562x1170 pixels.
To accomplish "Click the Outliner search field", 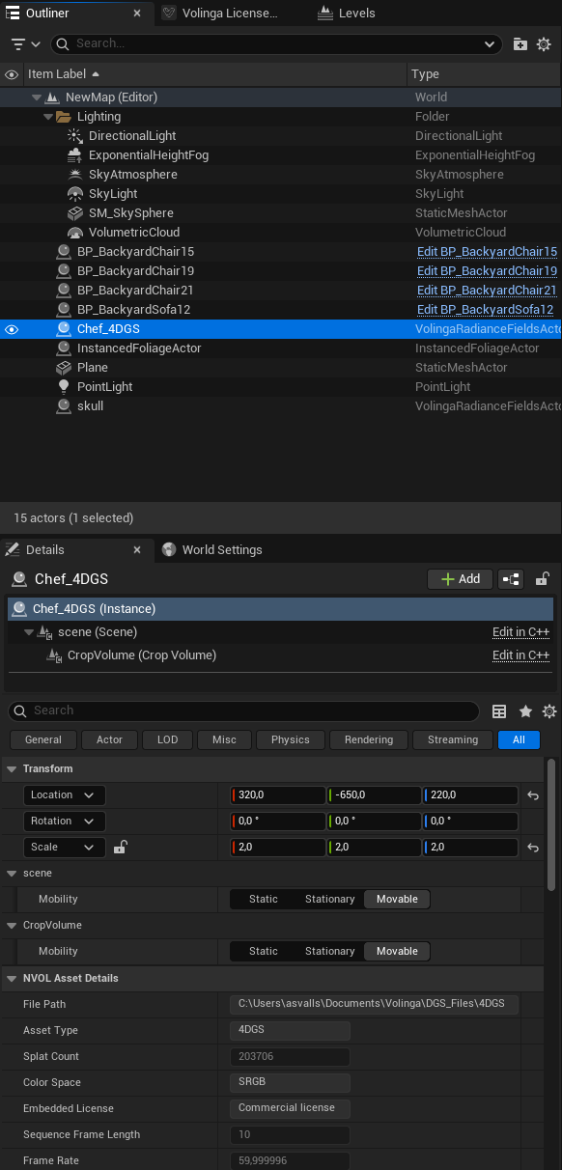I will [x=276, y=44].
